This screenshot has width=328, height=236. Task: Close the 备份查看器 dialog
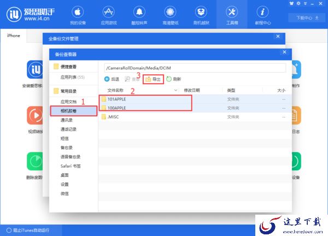tap(284, 52)
